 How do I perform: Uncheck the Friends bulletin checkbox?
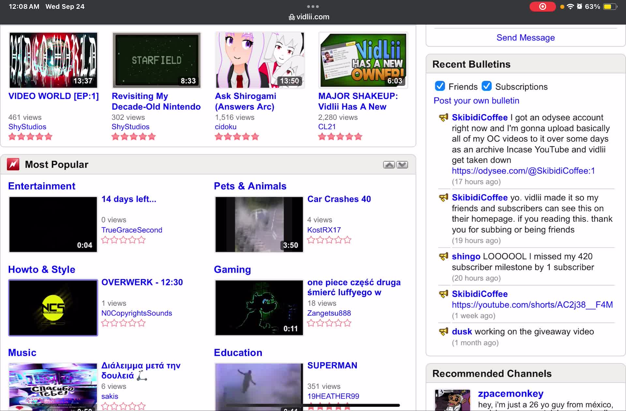(x=440, y=86)
